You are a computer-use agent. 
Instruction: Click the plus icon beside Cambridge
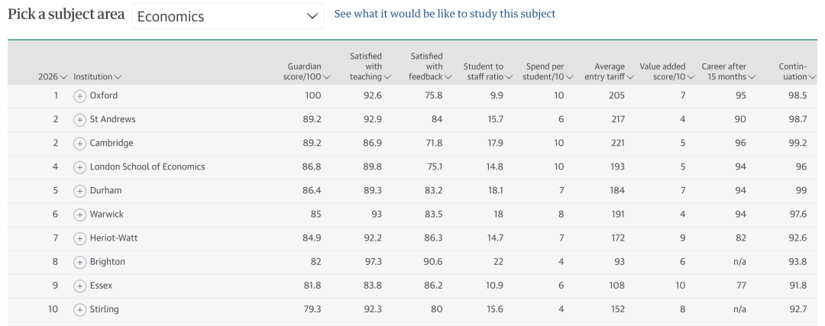tap(80, 144)
